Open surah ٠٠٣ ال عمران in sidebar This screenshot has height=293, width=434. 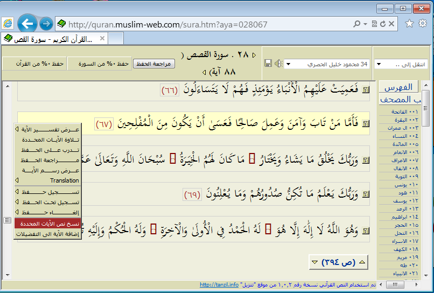point(403,128)
